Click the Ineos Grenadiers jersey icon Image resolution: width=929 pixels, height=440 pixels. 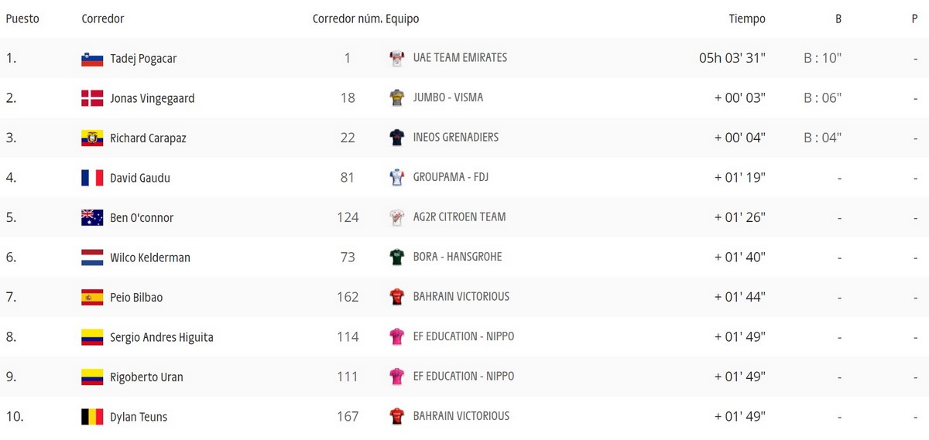pyautogui.click(x=396, y=138)
